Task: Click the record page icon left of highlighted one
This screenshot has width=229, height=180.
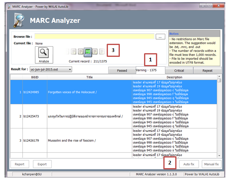Action: point(80,52)
